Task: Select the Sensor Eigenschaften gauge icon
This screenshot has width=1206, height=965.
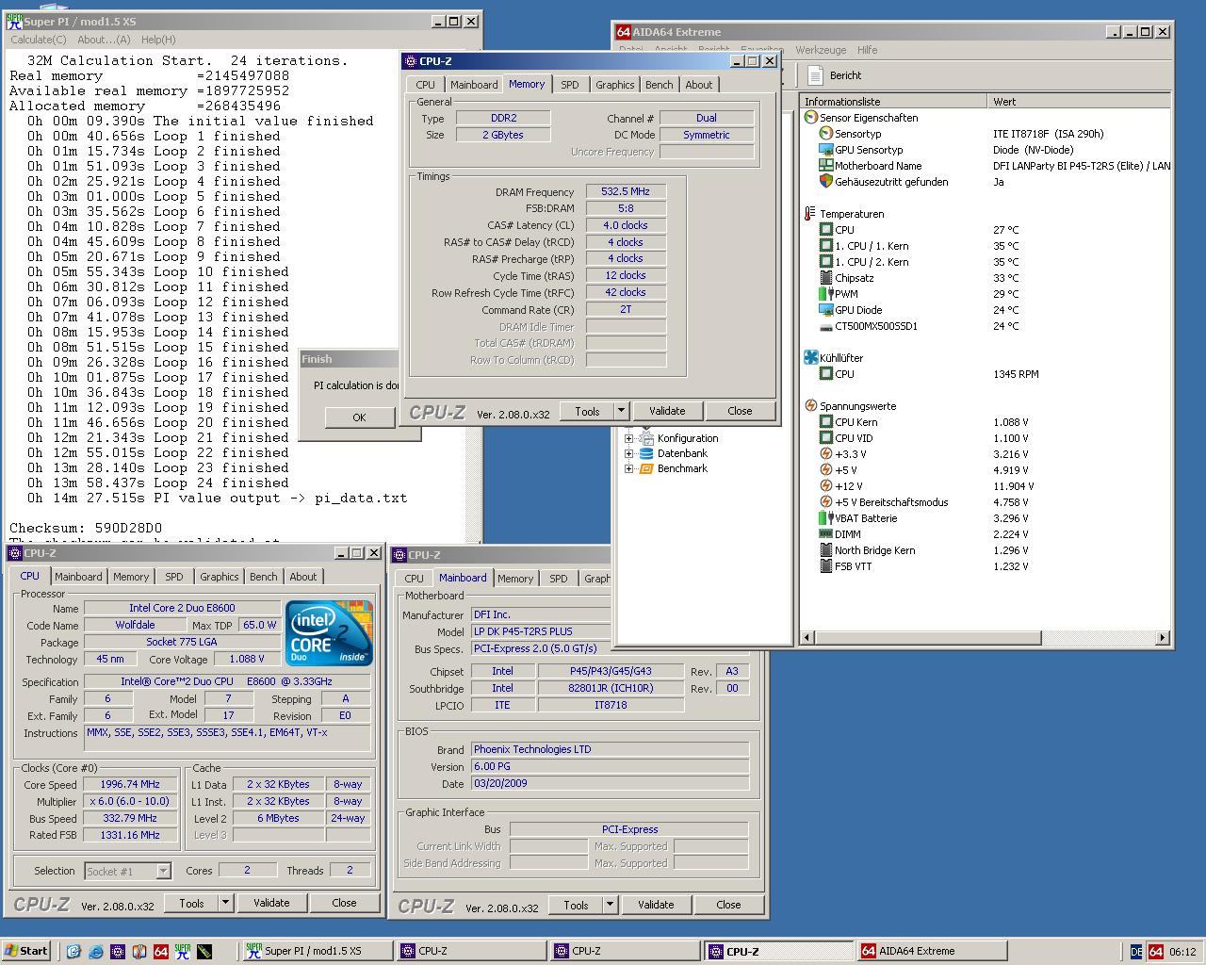Action: pos(810,118)
